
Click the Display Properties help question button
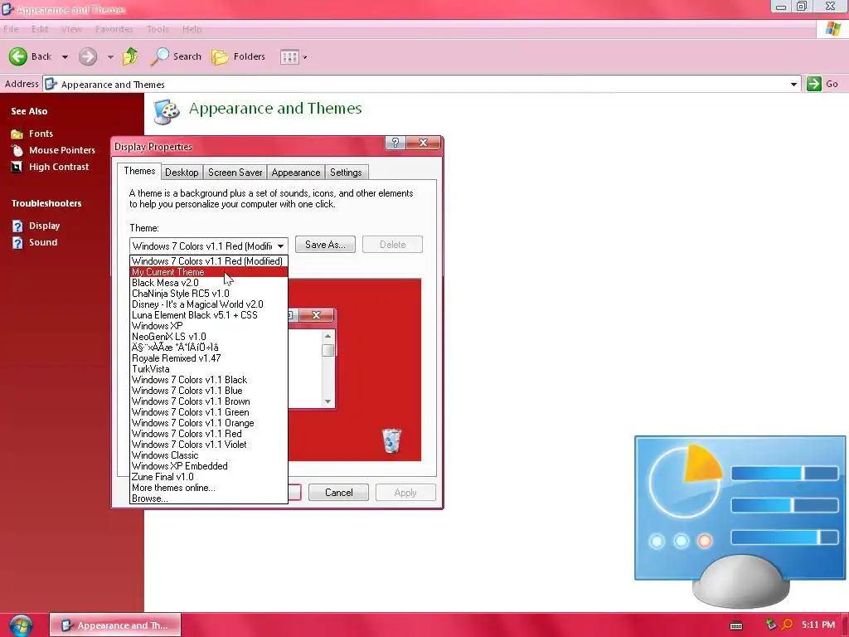395,143
